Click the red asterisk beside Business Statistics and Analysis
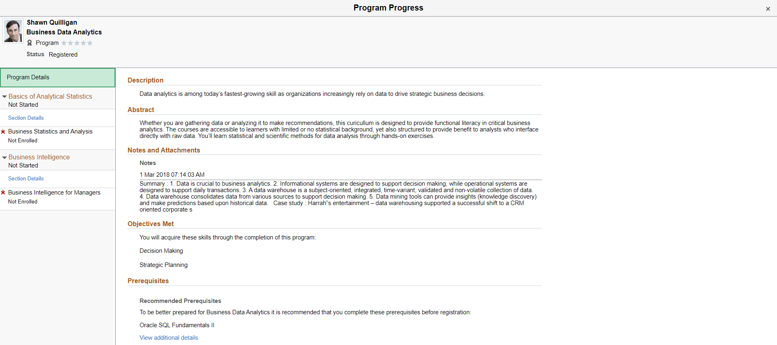The height and width of the screenshot is (345, 777). [4, 131]
